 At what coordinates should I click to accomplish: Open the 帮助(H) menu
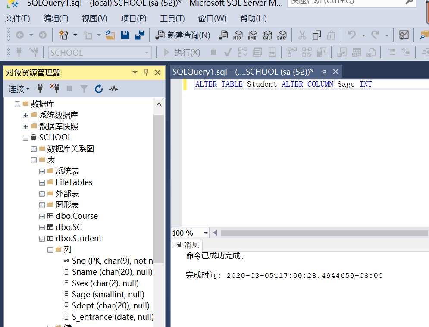coord(254,18)
